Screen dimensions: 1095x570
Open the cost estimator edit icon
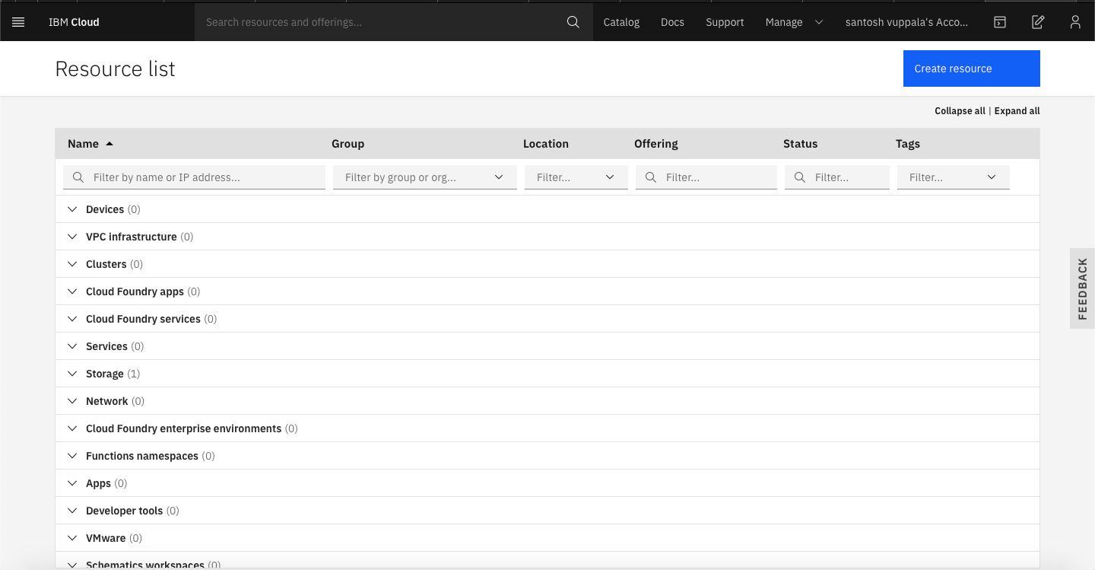point(1038,22)
